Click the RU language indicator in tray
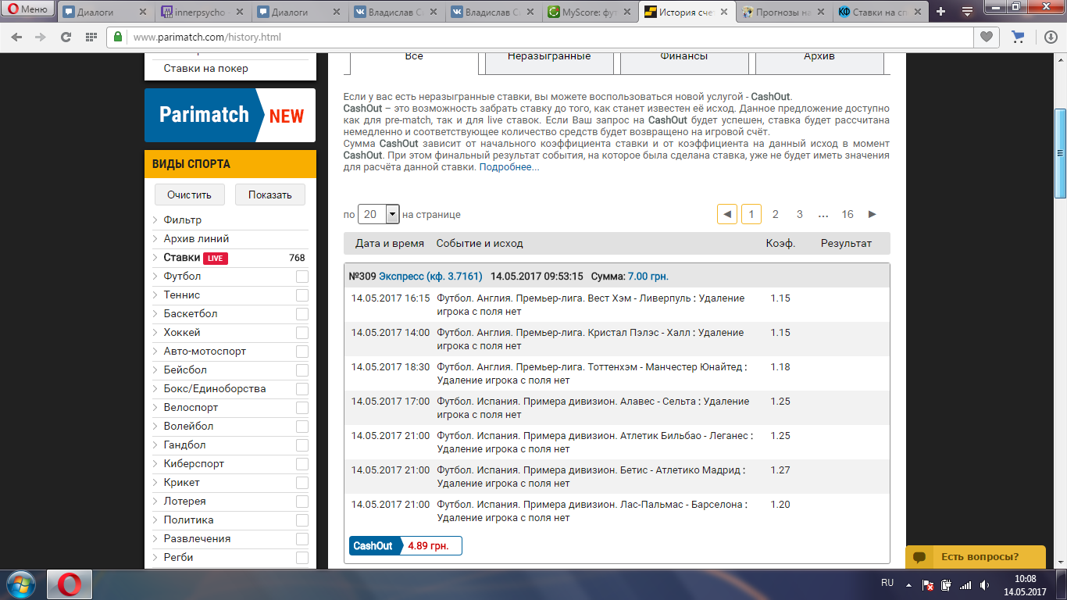 coord(887,583)
